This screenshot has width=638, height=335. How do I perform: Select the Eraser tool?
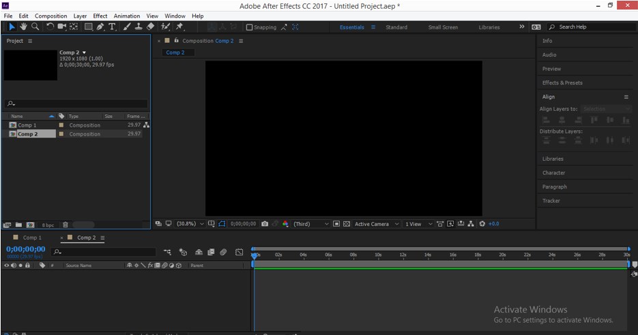tap(150, 27)
